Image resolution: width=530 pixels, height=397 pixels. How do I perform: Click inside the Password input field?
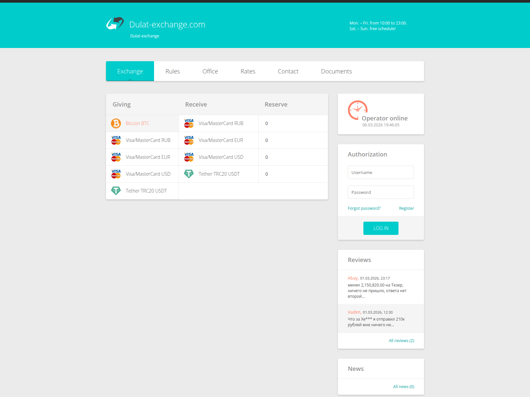pyautogui.click(x=381, y=192)
